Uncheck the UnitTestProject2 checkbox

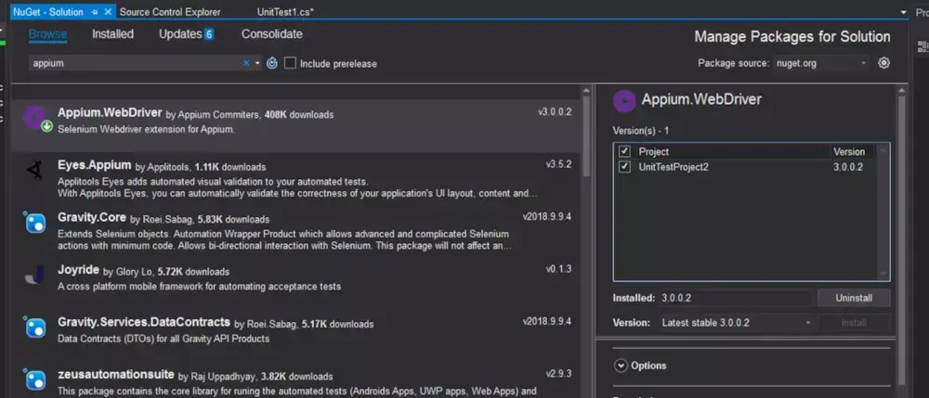coord(624,167)
